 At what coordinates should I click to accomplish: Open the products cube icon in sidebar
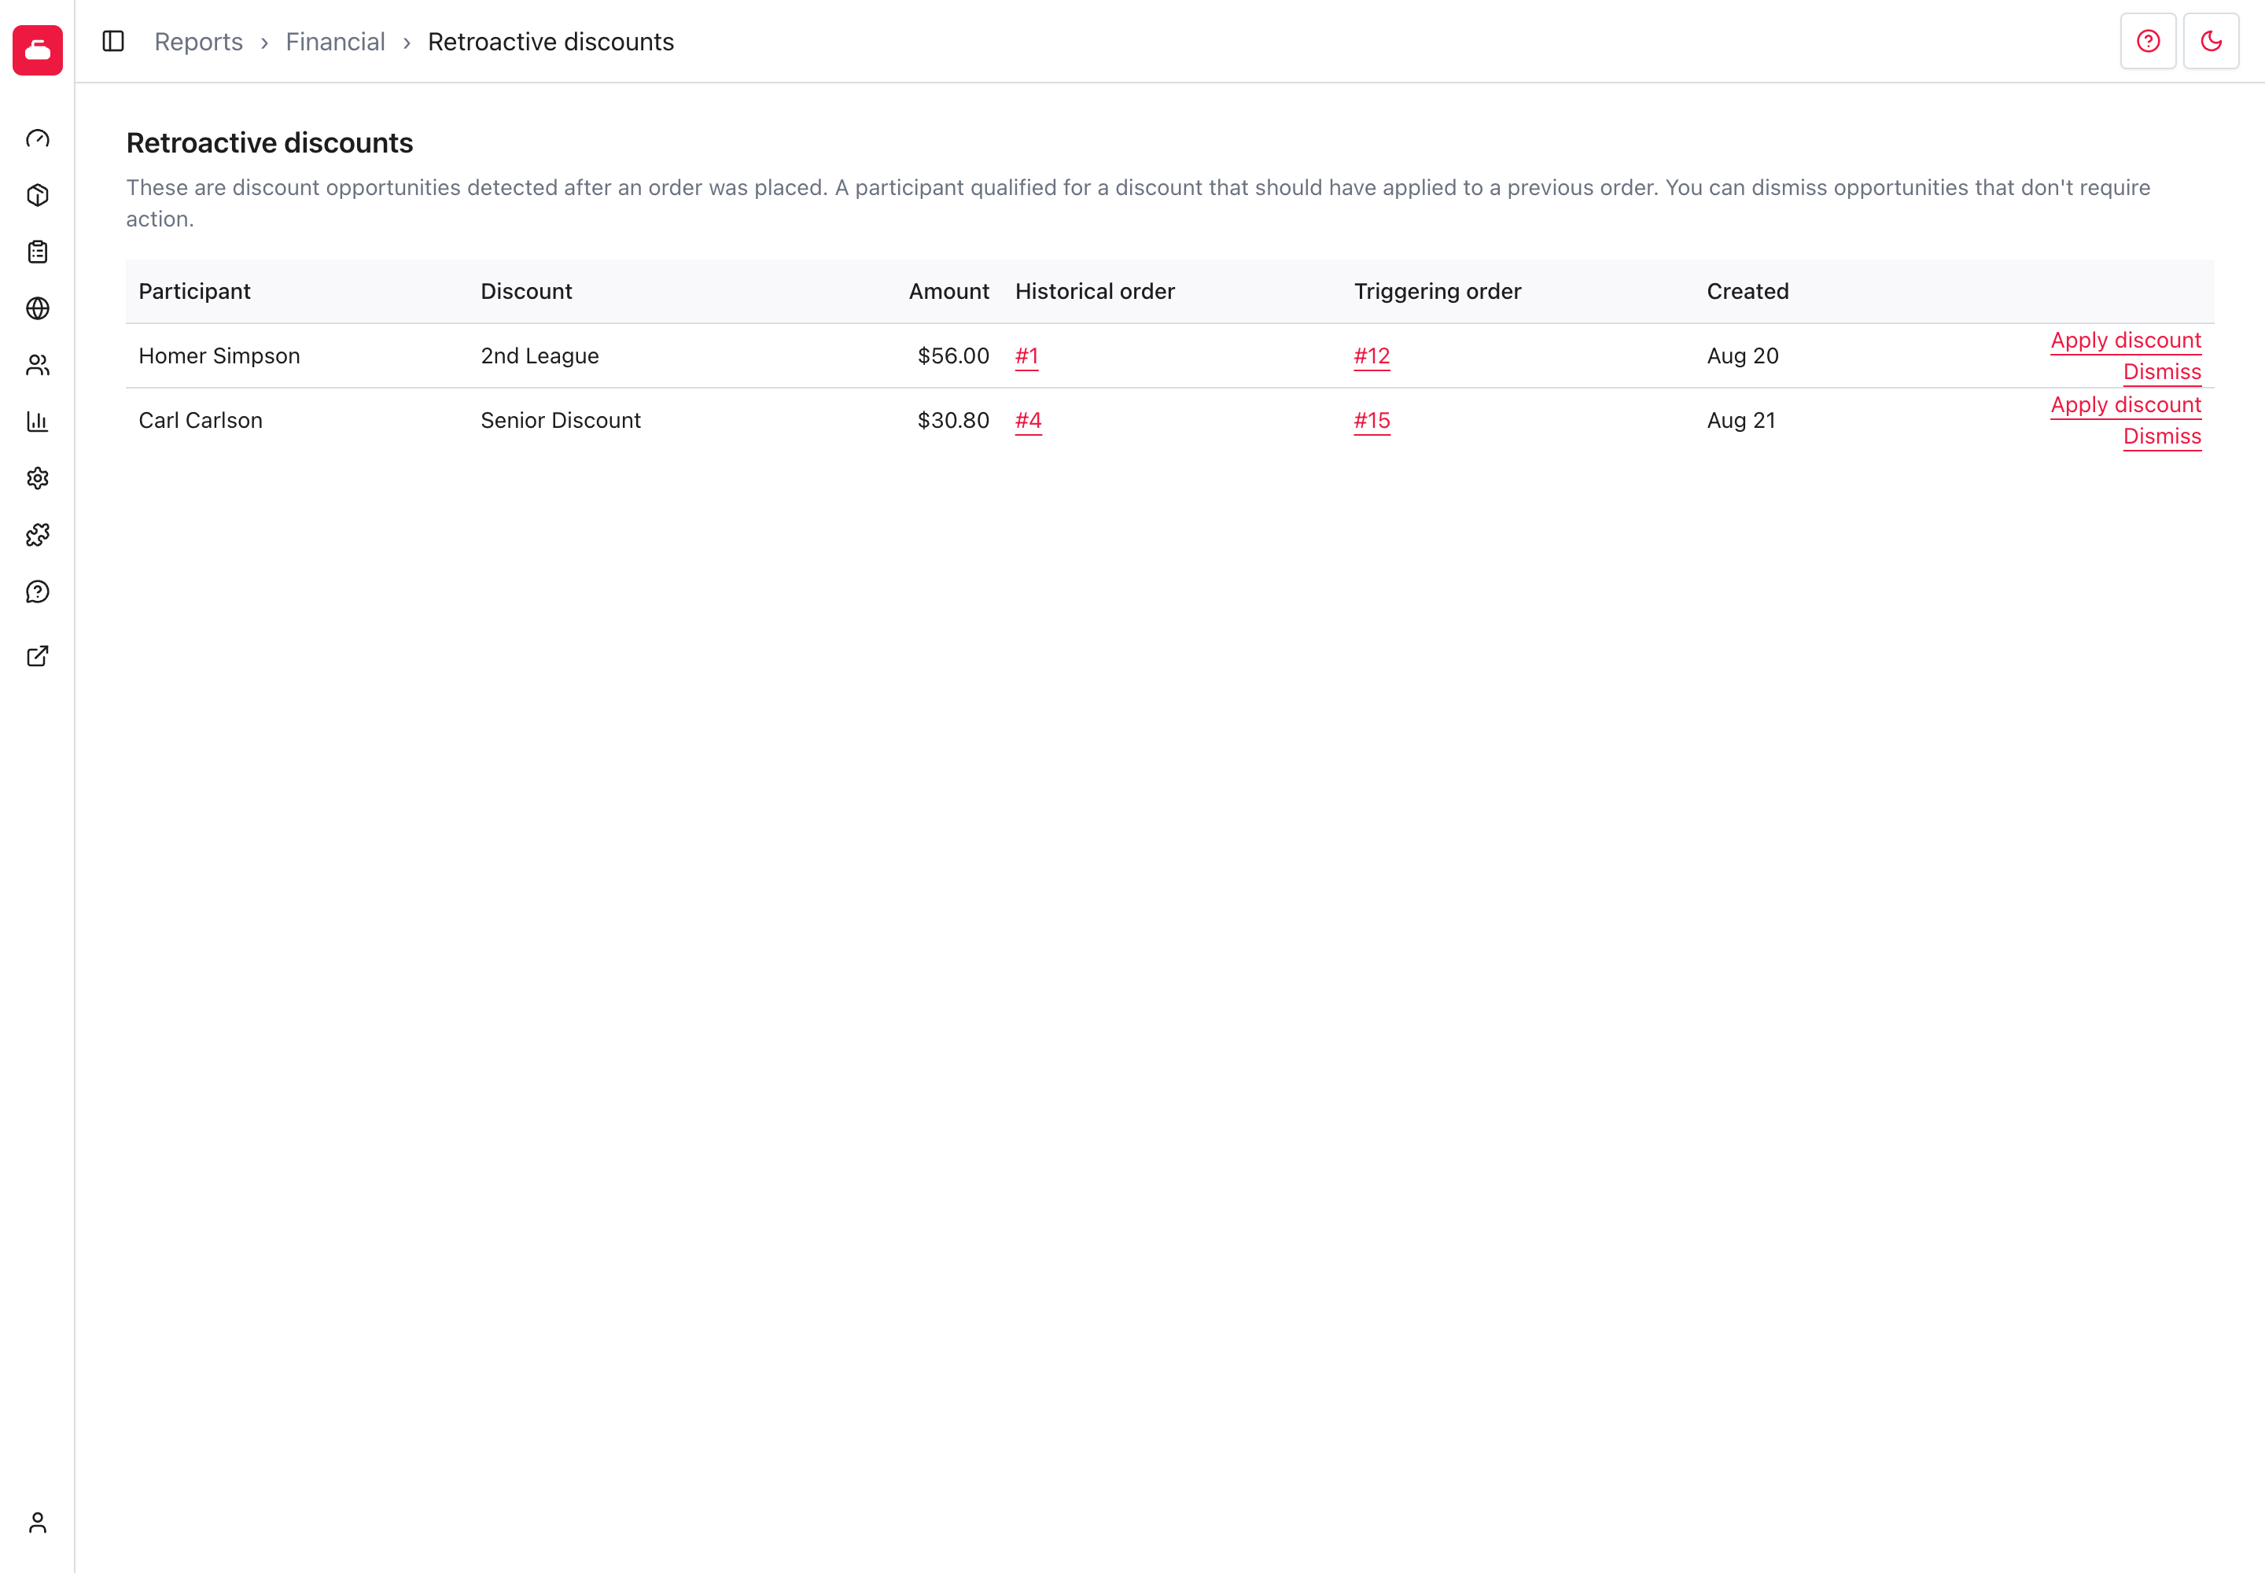38,195
